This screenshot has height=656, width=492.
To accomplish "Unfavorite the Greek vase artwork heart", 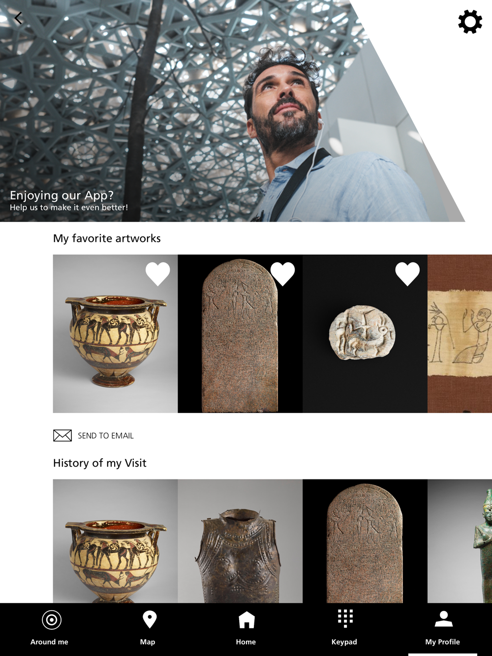I will pyautogui.click(x=157, y=274).
